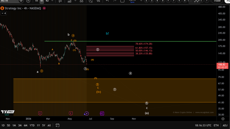Select circled 2 label inside Fibonacci zone

pos(97,50)
